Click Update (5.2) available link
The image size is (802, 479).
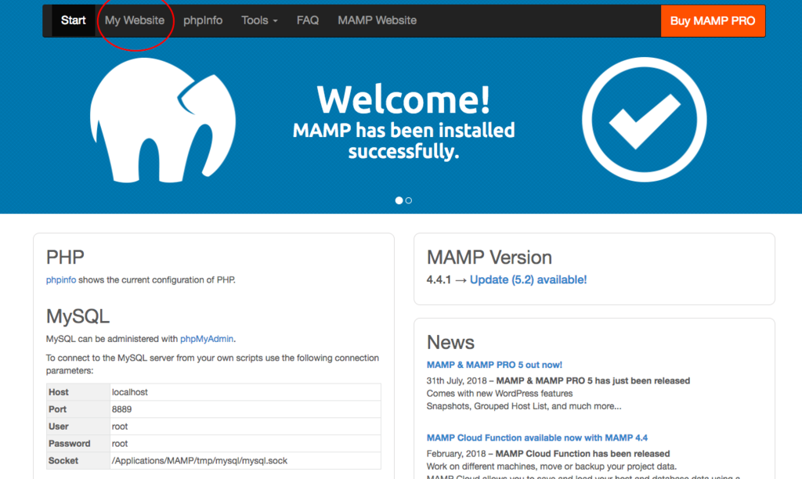(x=529, y=279)
